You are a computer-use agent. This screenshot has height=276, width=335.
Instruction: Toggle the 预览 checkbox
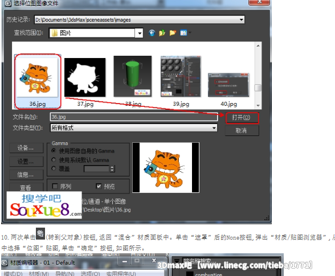tap(99, 186)
